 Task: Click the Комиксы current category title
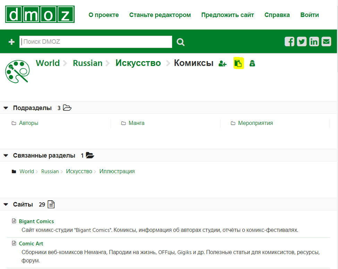coord(194,63)
